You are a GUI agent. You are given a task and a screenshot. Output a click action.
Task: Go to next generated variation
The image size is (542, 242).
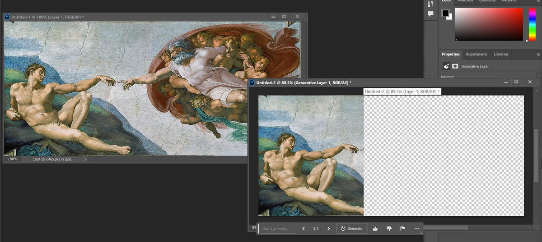[328, 228]
